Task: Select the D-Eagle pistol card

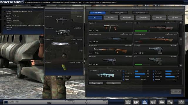Action: (x=156, y=50)
